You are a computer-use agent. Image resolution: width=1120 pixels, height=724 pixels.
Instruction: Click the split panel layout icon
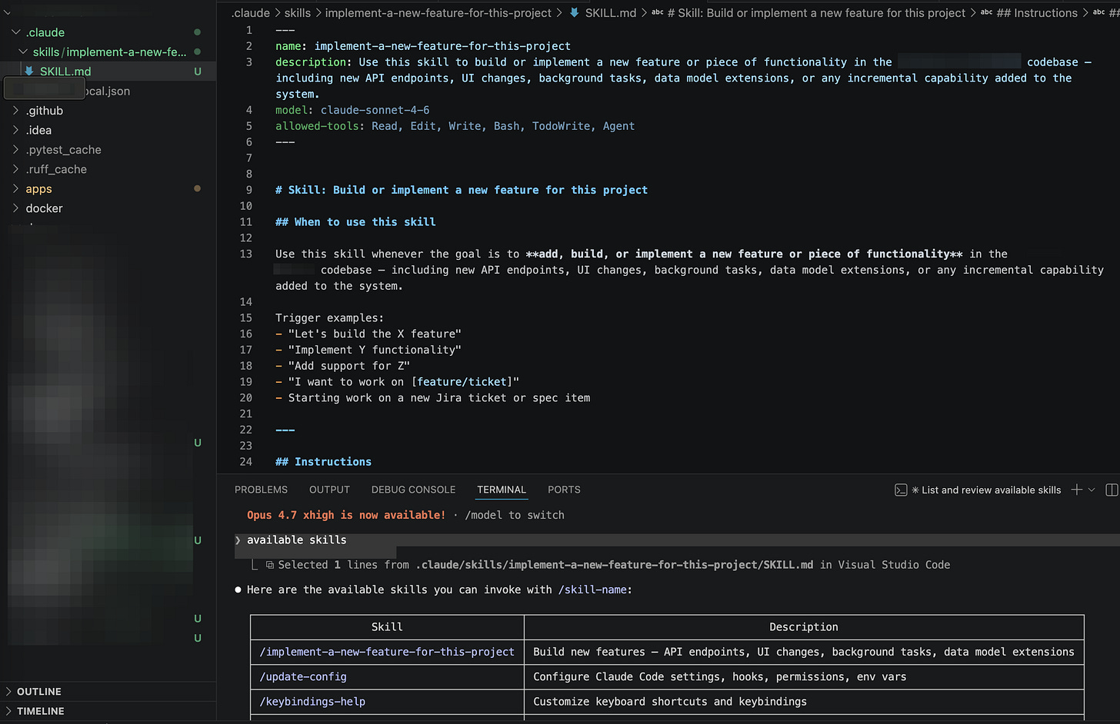tap(1112, 490)
